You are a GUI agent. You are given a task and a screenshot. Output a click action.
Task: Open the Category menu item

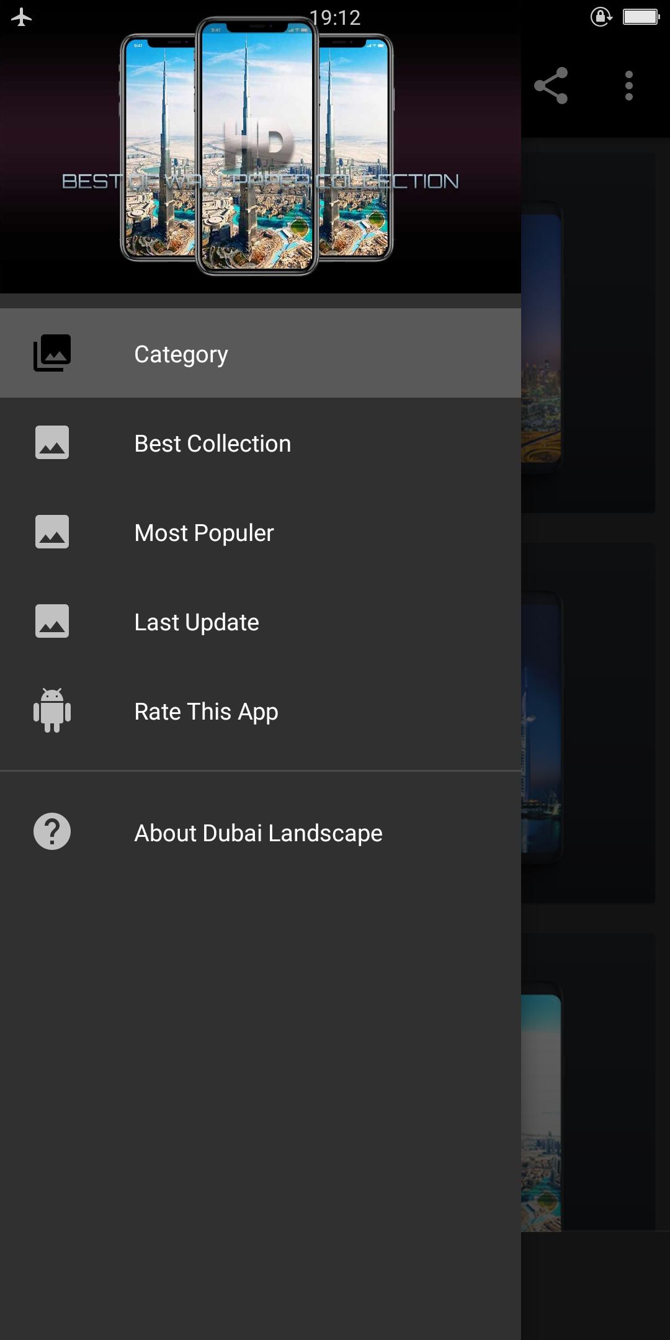[x=261, y=354]
